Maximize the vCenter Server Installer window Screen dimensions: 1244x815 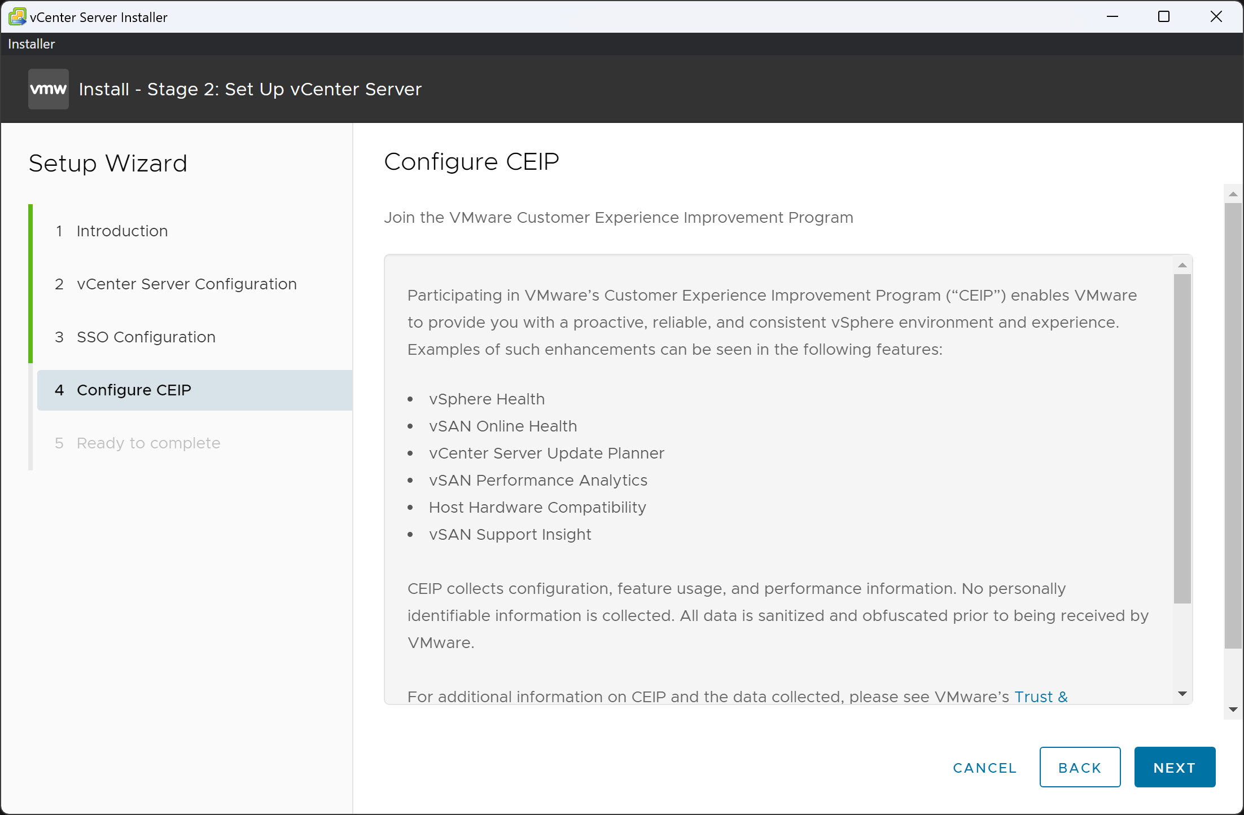tap(1164, 16)
